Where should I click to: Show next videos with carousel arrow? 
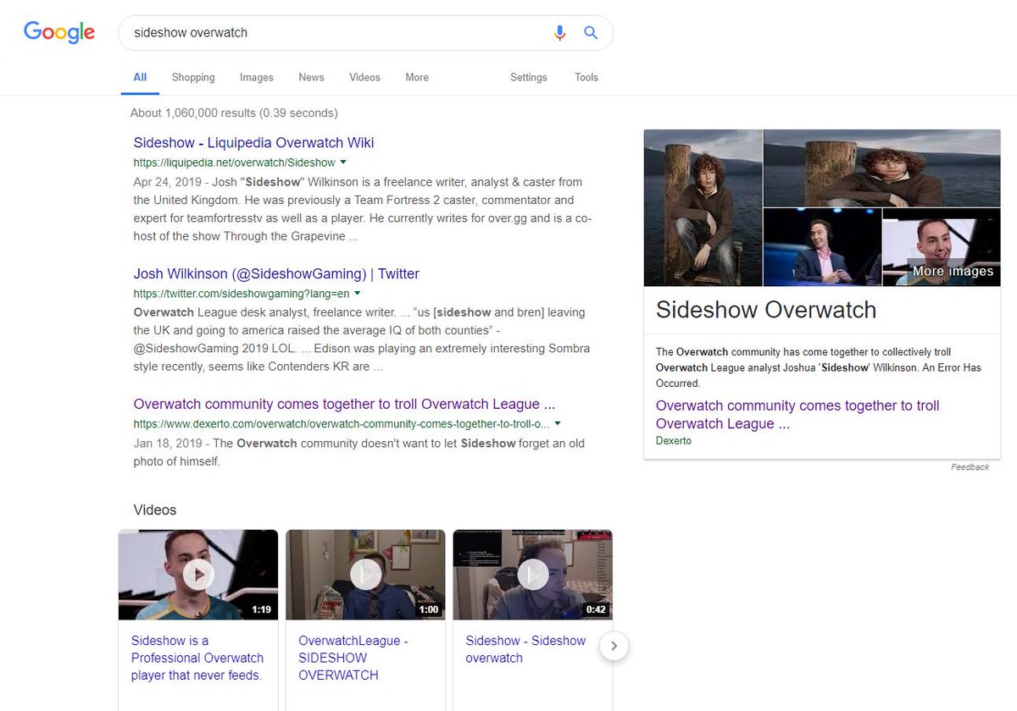pos(614,647)
